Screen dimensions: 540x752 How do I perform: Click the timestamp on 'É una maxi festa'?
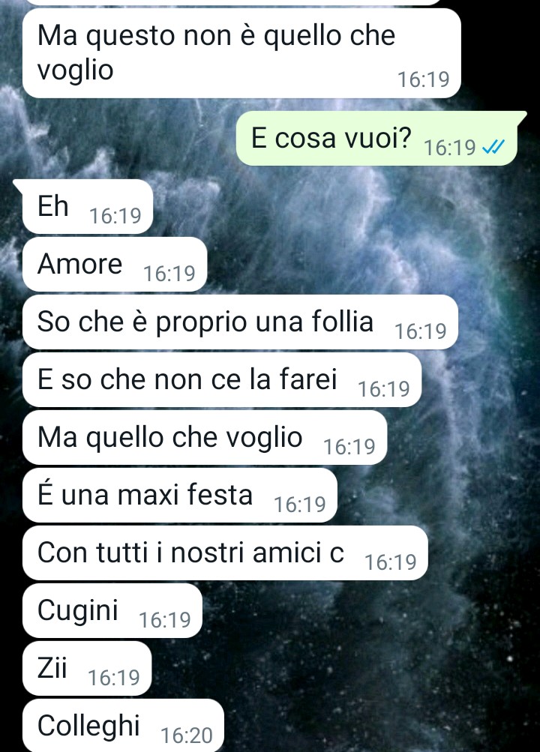(x=300, y=505)
